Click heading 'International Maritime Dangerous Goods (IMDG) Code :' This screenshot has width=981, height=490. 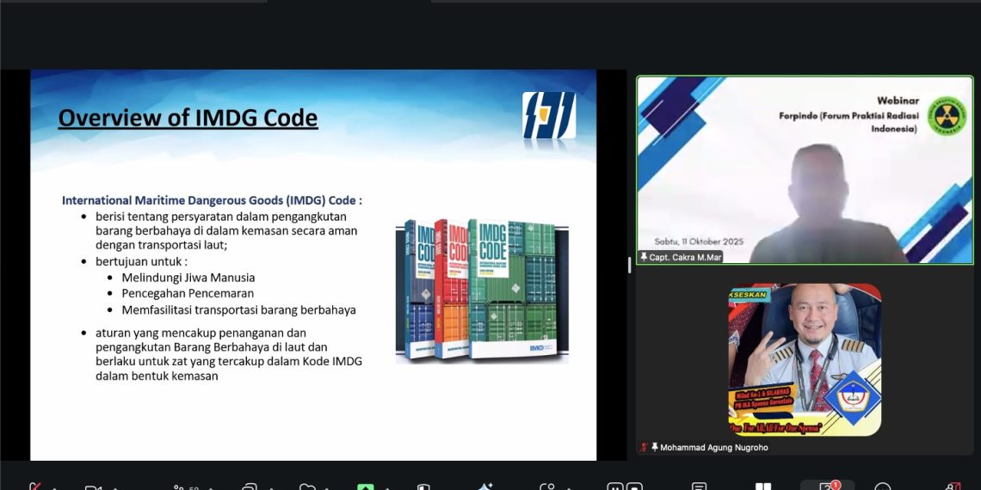pyautogui.click(x=212, y=200)
